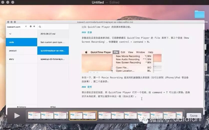Click the Done button in trim bar
Viewport: 209px width, 130px height.
pyautogui.click(x=194, y=116)
